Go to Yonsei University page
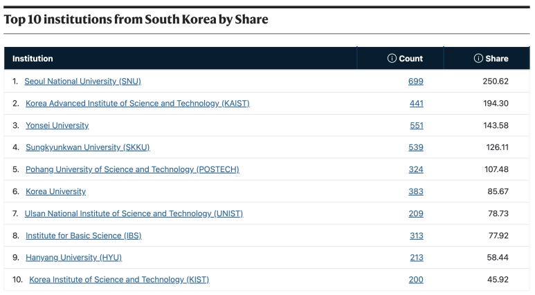The width and height of the screenshot is (535, 295). (x=57, y=126)
